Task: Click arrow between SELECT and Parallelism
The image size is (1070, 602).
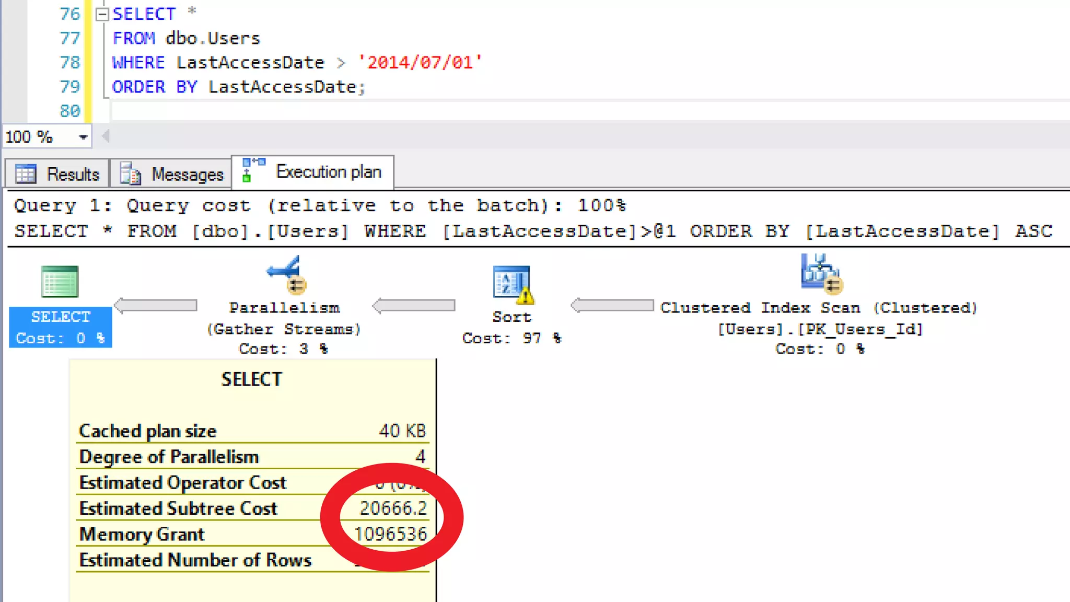Action: [x=156, y=305]
